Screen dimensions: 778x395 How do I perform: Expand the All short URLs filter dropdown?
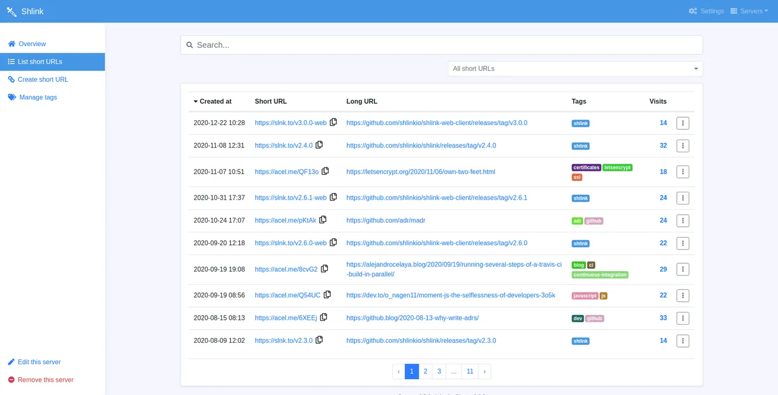[575, 69]
